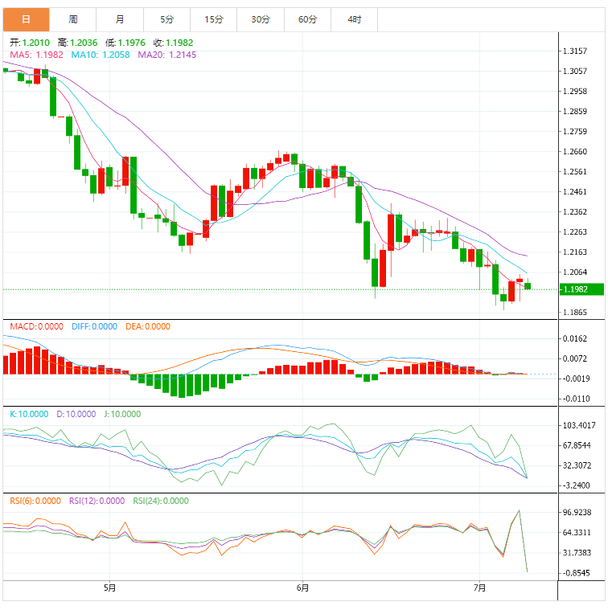Click the K: 10.0000 indicator label
Image resolution: width=608 pixels, height=610 pixels.
(x=29, y=414)
